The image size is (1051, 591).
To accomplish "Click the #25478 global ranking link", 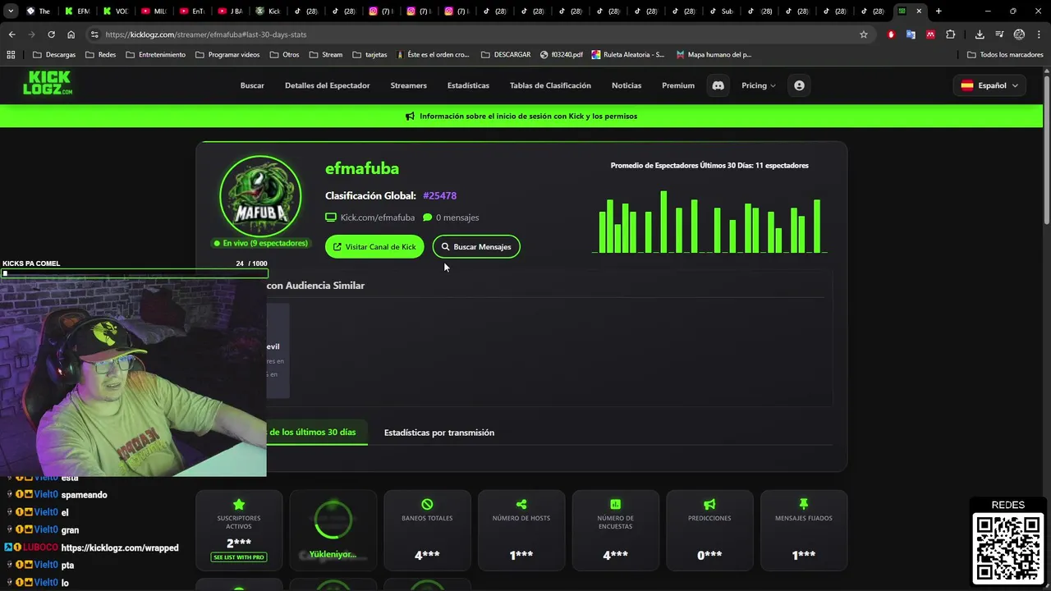I will pyautogui.click(x=439, y=196).
